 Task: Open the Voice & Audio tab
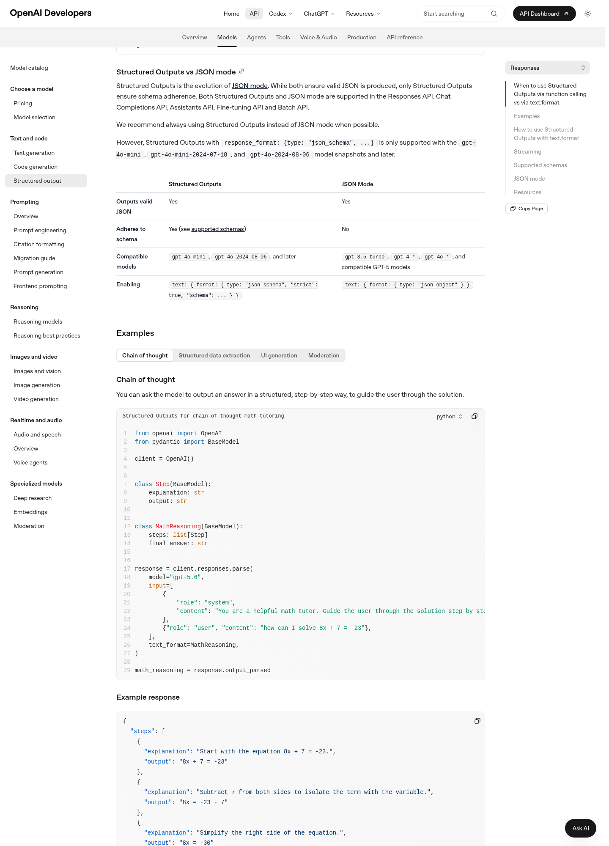318,37
